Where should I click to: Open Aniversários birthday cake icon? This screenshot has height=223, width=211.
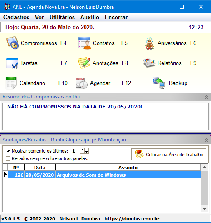click(150, 43)
